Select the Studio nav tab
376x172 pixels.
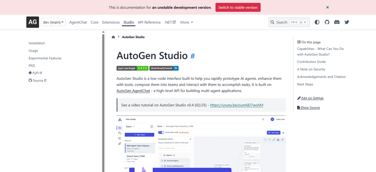coord(129,22)
